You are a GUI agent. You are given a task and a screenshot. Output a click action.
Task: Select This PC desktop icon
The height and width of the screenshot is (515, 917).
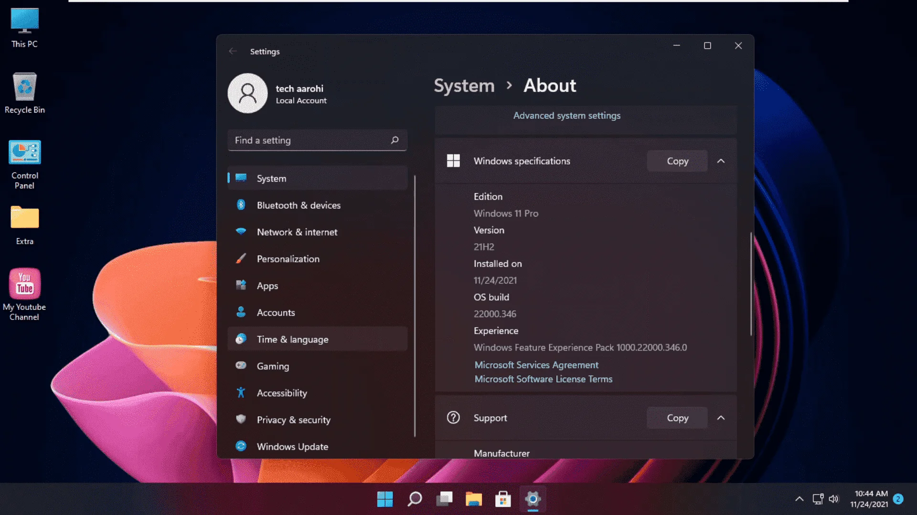[24, 28]
